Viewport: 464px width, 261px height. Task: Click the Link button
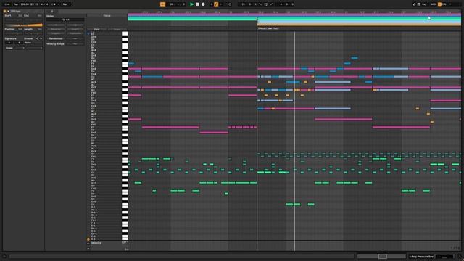[x=7, y=4]
